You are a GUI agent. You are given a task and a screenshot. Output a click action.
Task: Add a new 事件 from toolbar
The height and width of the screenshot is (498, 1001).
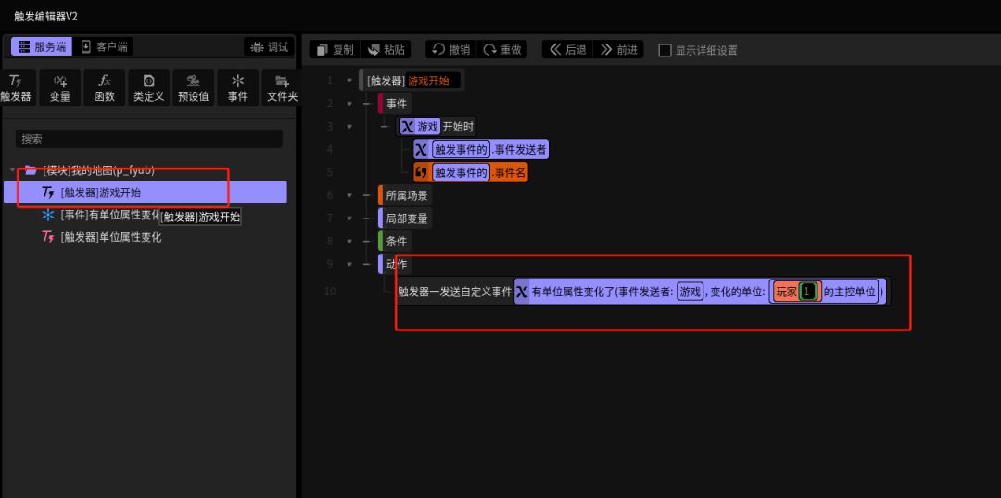point(238,88)
